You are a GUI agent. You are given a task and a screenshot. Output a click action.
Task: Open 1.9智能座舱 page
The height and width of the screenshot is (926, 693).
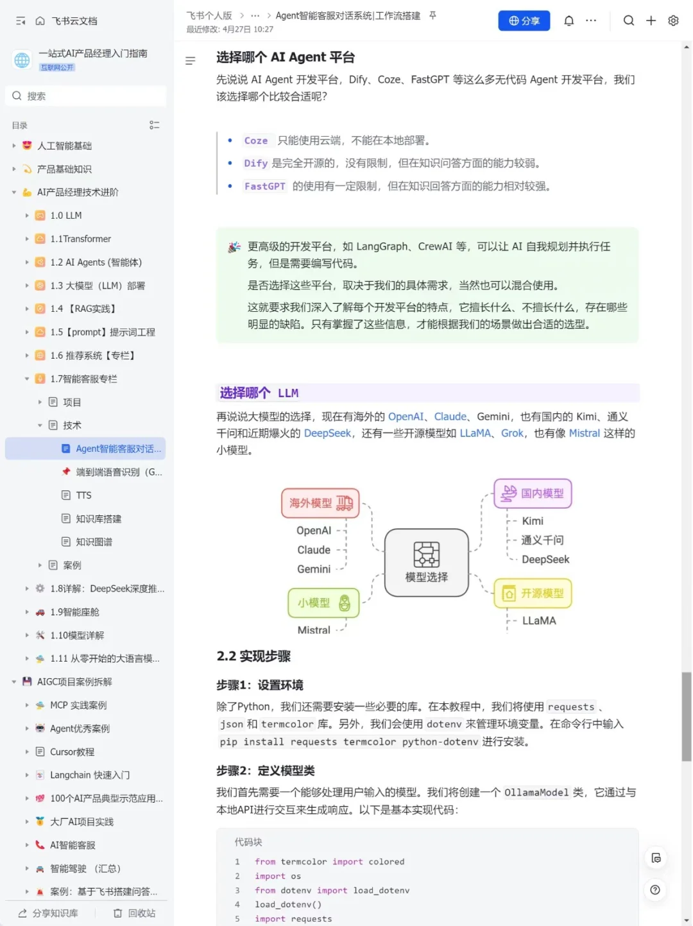pos(75,612)
